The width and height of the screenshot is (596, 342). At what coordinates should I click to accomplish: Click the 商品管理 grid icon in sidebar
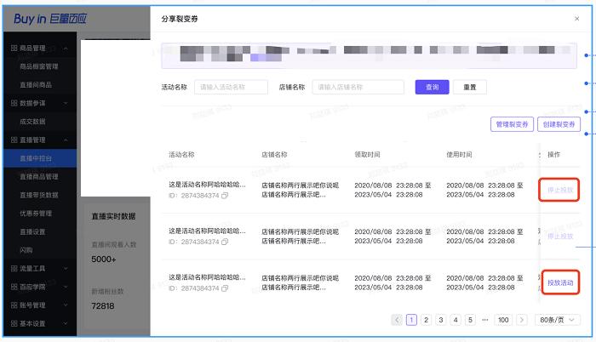tap(14, 48)
